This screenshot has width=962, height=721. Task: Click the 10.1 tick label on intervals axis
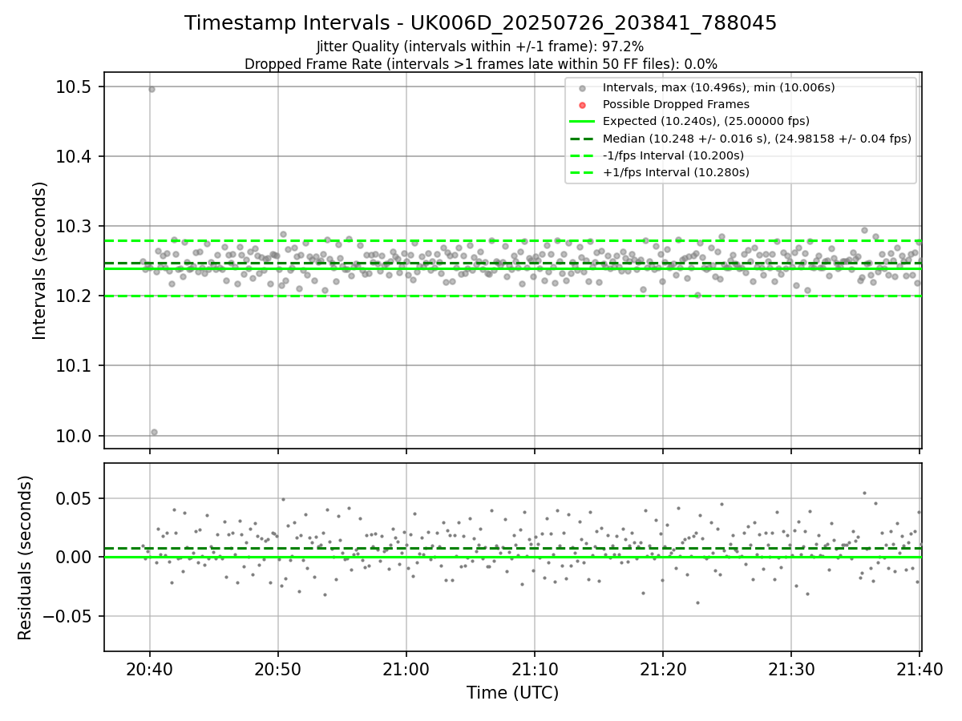tap(74, 365)
